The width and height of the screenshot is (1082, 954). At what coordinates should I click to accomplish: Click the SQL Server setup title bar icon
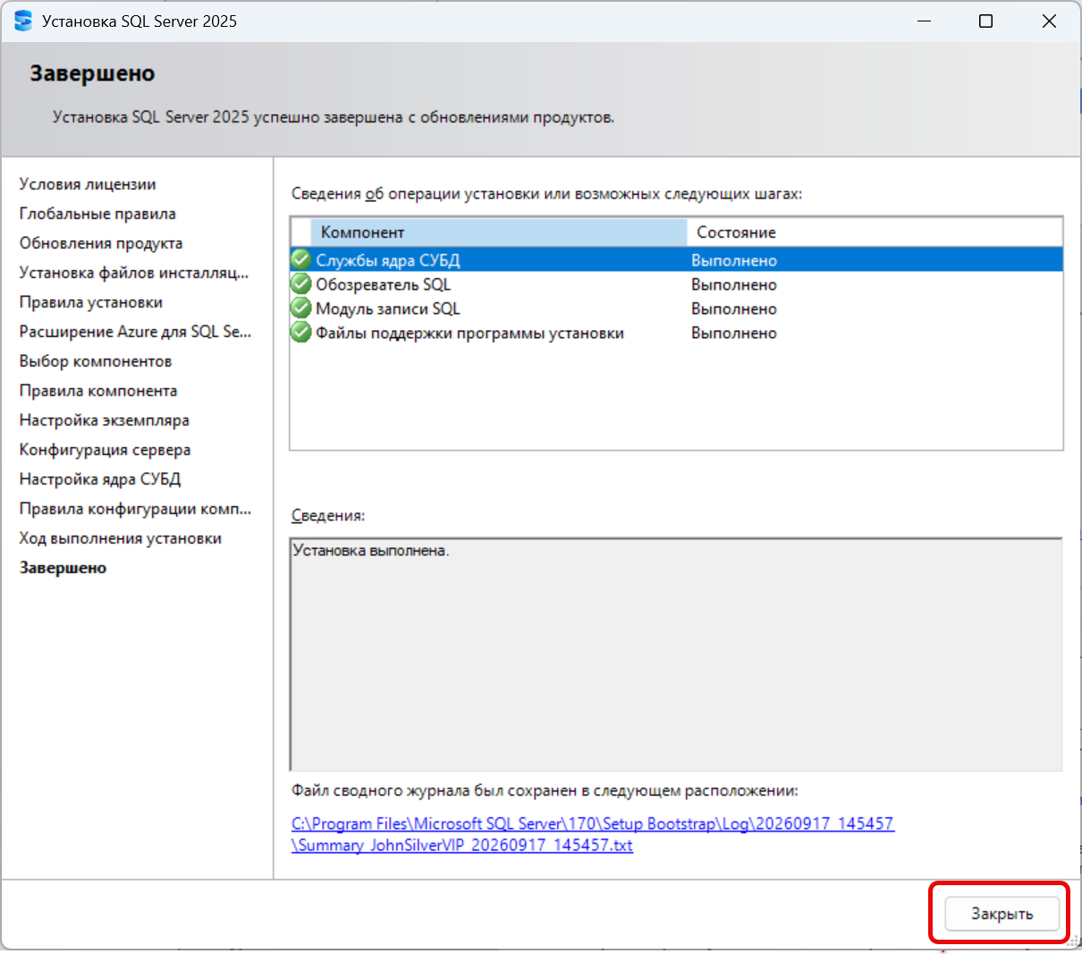23,21
